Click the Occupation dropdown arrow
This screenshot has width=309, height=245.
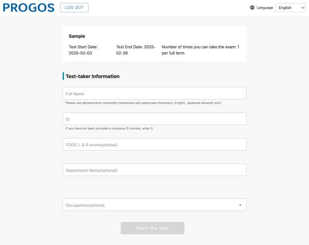coord(240,205)
